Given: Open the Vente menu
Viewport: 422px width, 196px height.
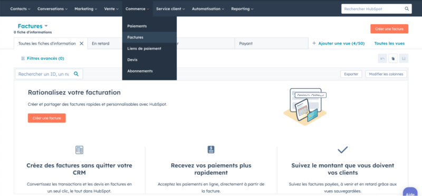Looking at the screenshot, I should click(x=111, y=8).
